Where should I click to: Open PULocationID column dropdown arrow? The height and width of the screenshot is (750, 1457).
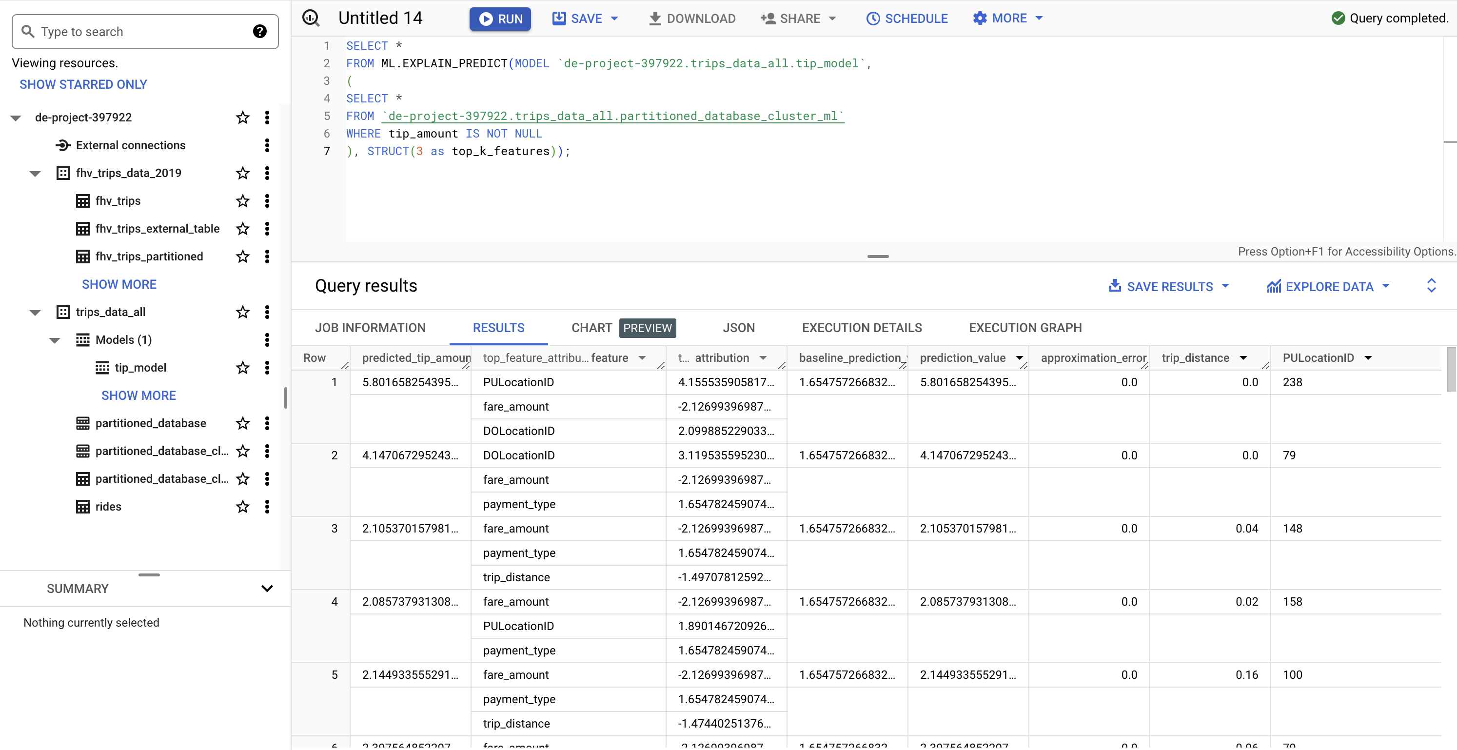click(x=1368, y=358)
